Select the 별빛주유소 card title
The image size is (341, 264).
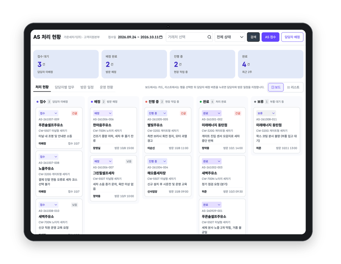click(x=155, y=125)
